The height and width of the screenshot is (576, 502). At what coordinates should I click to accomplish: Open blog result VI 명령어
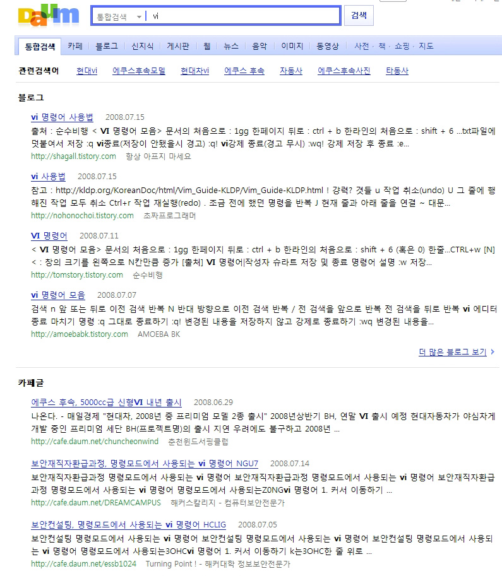tap(49, 235)
